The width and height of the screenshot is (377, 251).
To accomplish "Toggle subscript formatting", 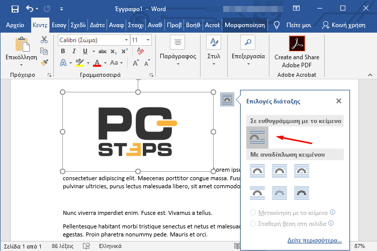I will coord(114,51).
